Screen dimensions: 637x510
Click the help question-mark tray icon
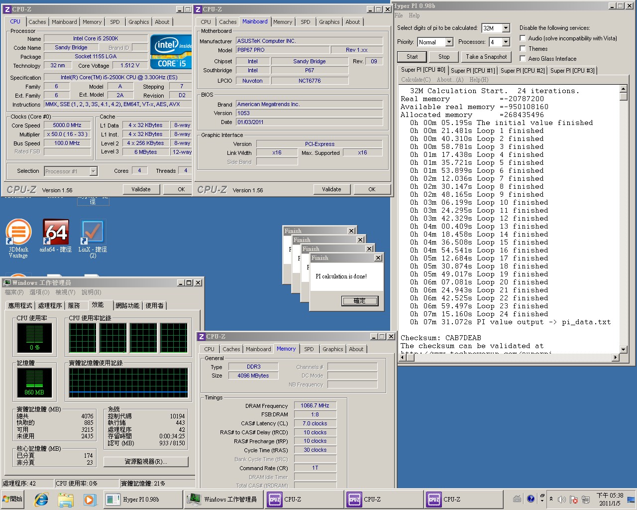(531, 499)
